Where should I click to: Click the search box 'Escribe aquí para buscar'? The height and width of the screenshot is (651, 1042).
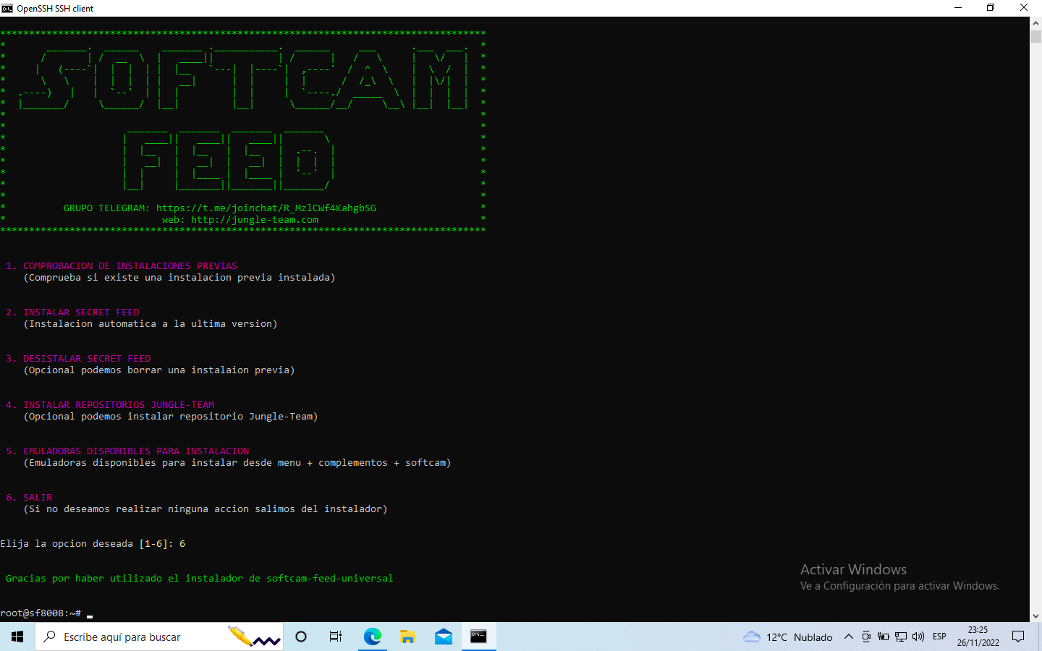(130, 637)
